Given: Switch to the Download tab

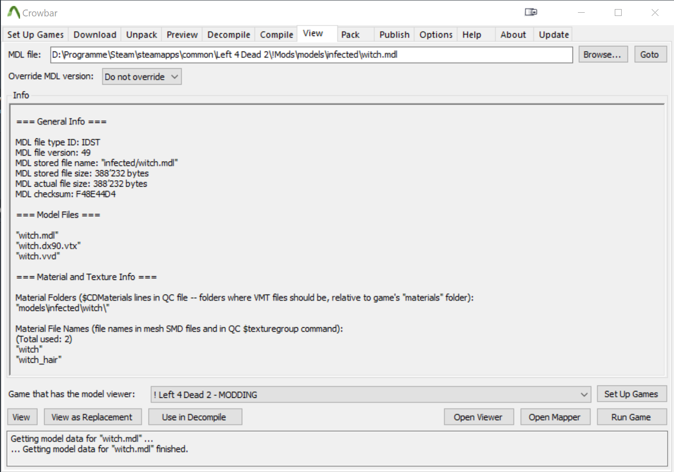Looking at the screenshot, I should [95, 35].
